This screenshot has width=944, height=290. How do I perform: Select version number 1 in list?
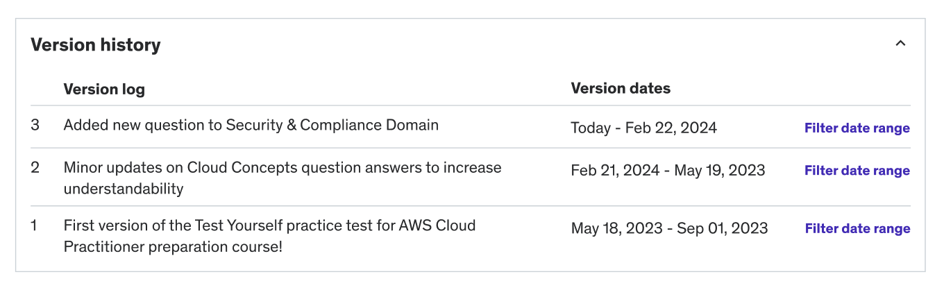(34, 226)
